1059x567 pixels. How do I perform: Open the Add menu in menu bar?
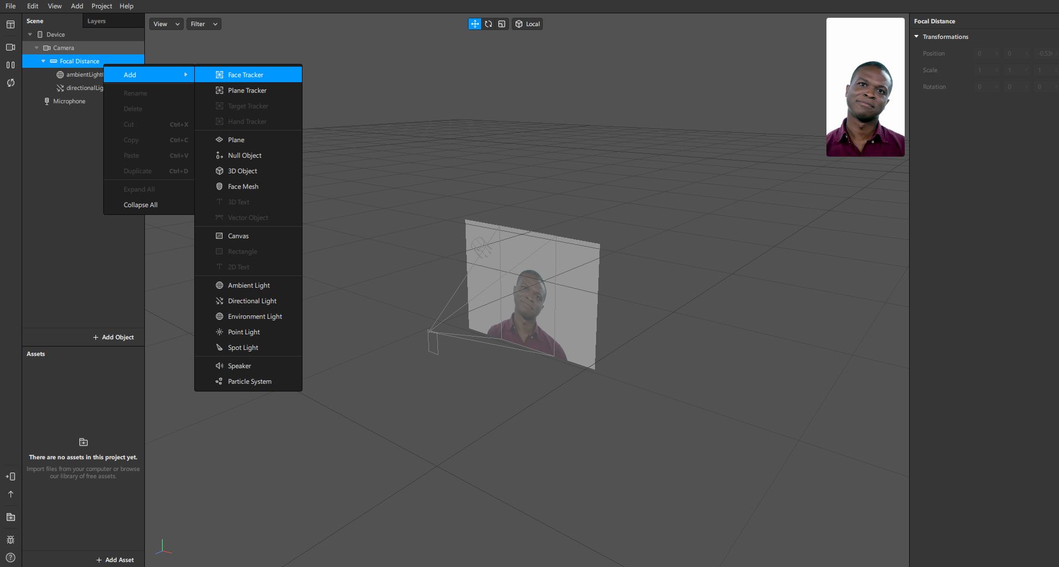pos(77,6)
